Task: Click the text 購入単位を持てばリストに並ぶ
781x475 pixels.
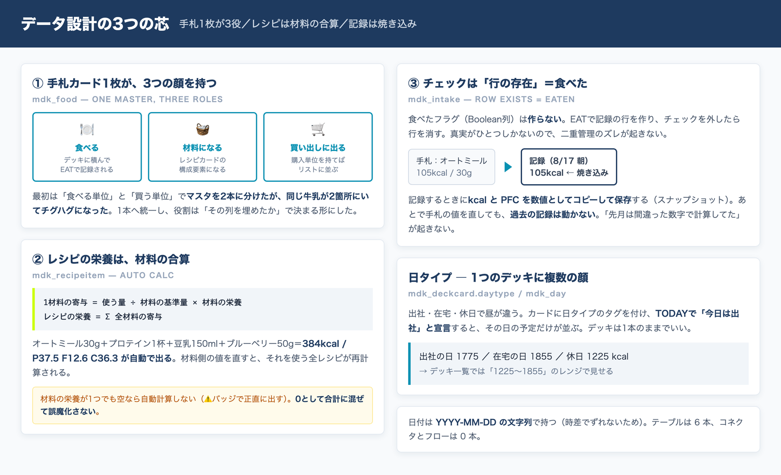Action: point(318,165)
